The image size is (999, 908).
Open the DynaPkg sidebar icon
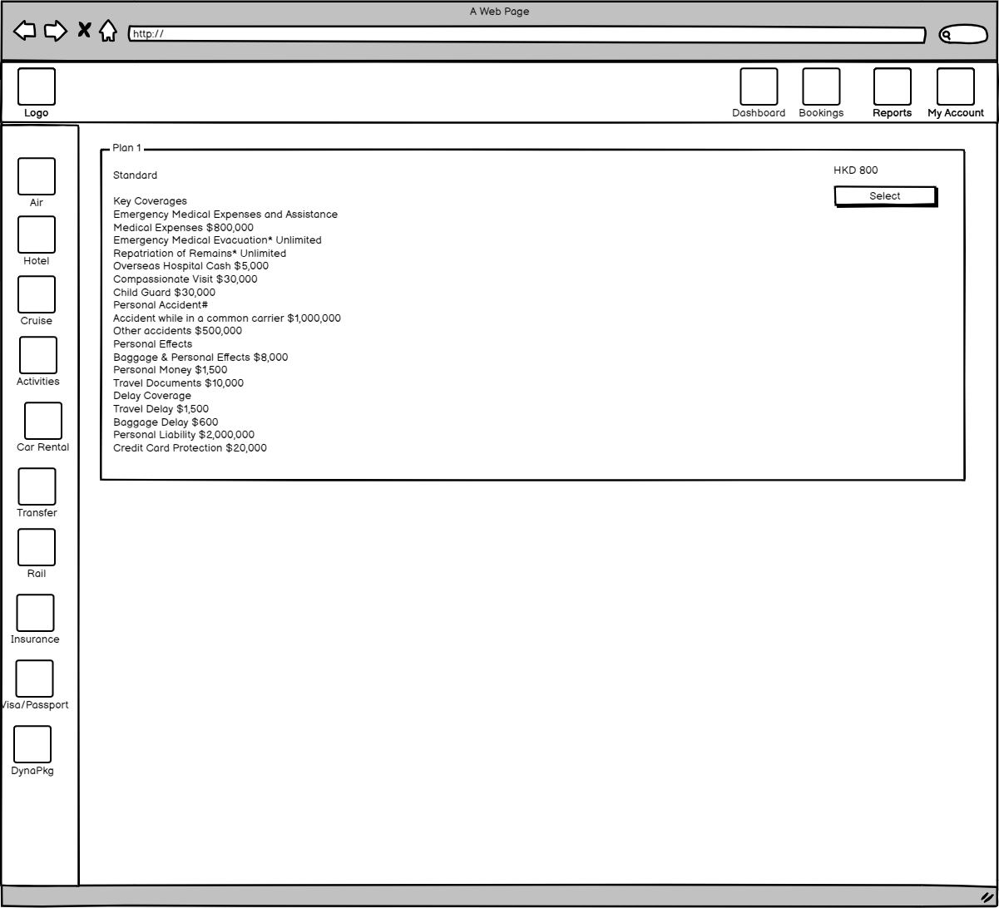[x=32, y=744]
